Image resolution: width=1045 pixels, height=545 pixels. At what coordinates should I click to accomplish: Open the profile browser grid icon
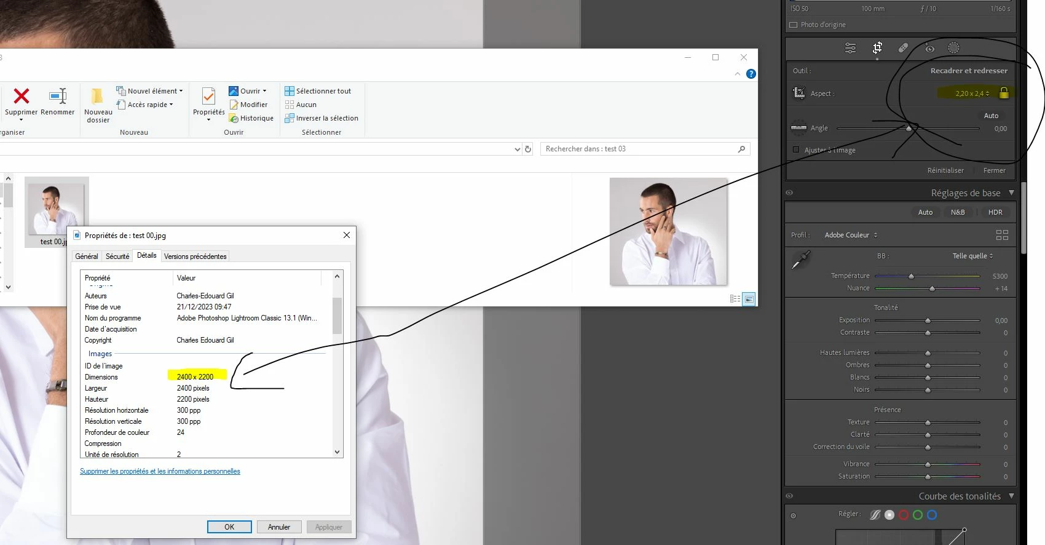[x=1002, y=235]
